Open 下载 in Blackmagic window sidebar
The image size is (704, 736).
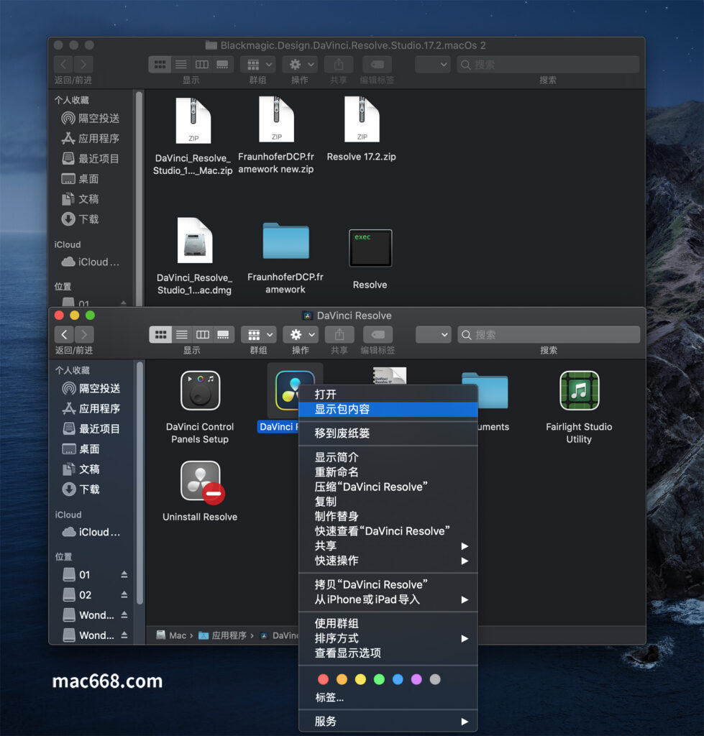(x=80, y=219)
